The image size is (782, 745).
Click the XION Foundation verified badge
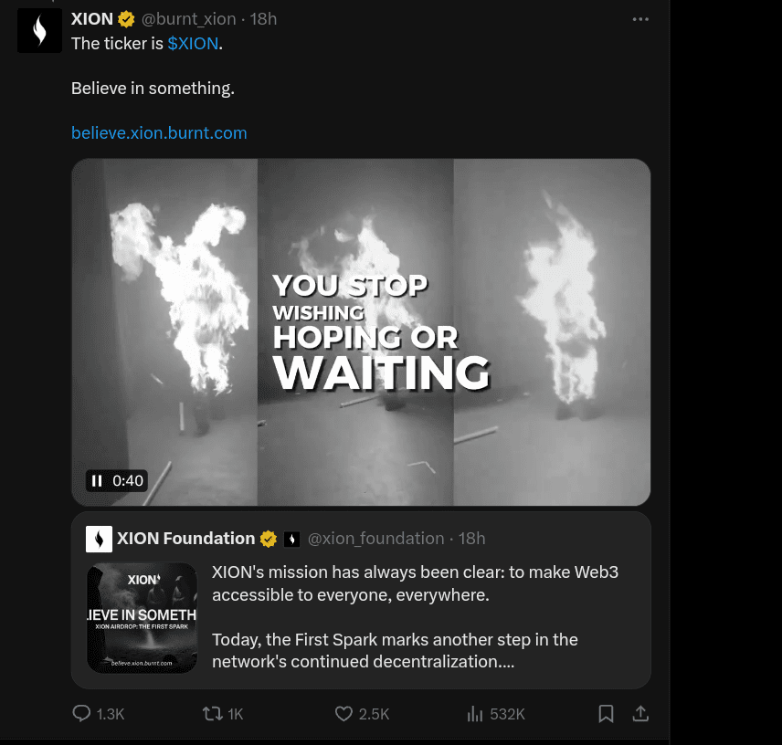pos(269,539)
